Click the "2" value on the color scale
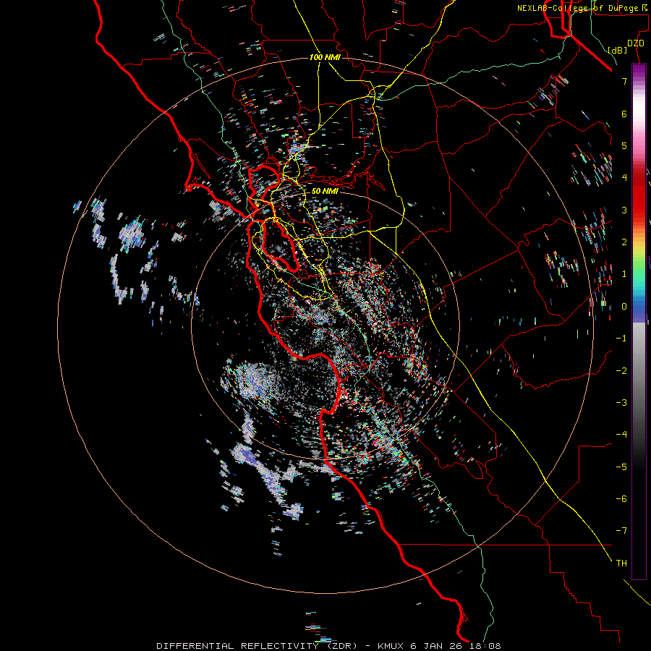The image size is (651, 651). (624, 242)
